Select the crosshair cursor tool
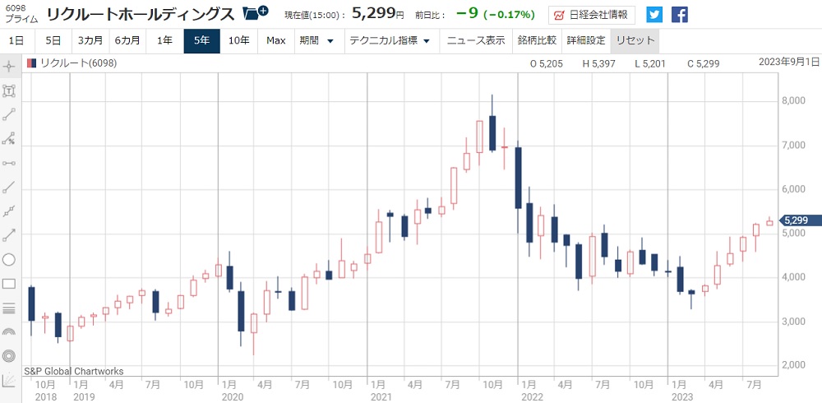Screen dimensions: 822x403 pyautogui.click(x=9, y=67)
